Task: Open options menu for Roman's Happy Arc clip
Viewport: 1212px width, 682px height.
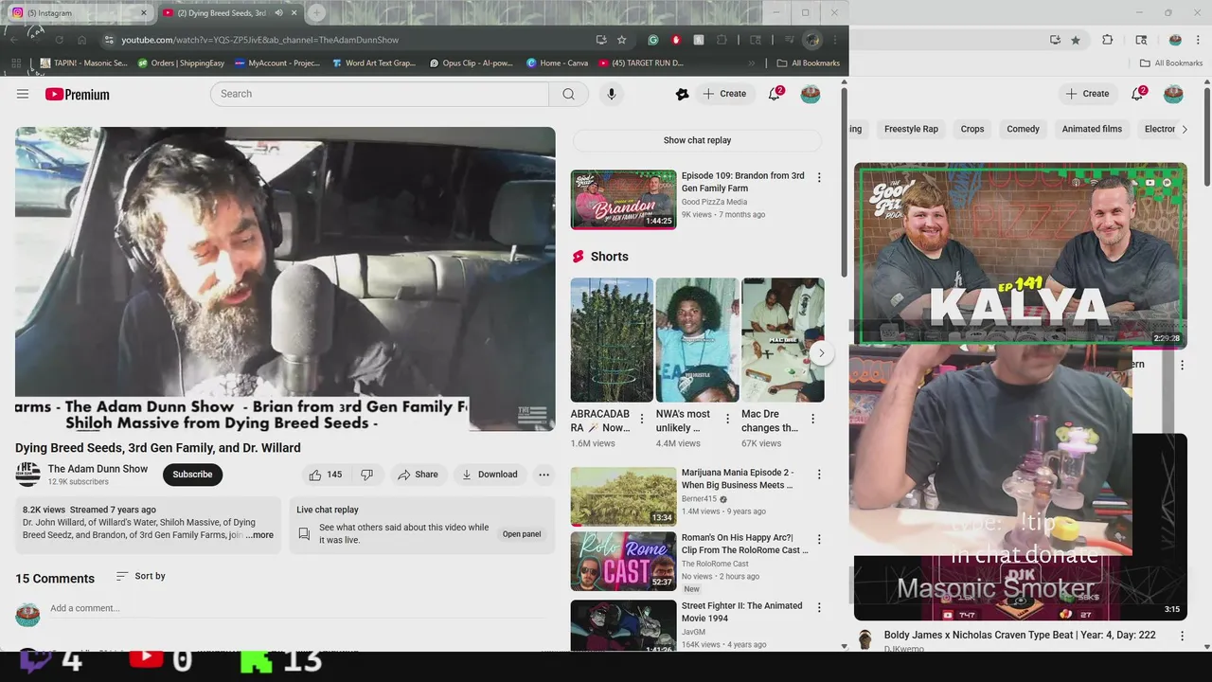Action: pos(819,539)
